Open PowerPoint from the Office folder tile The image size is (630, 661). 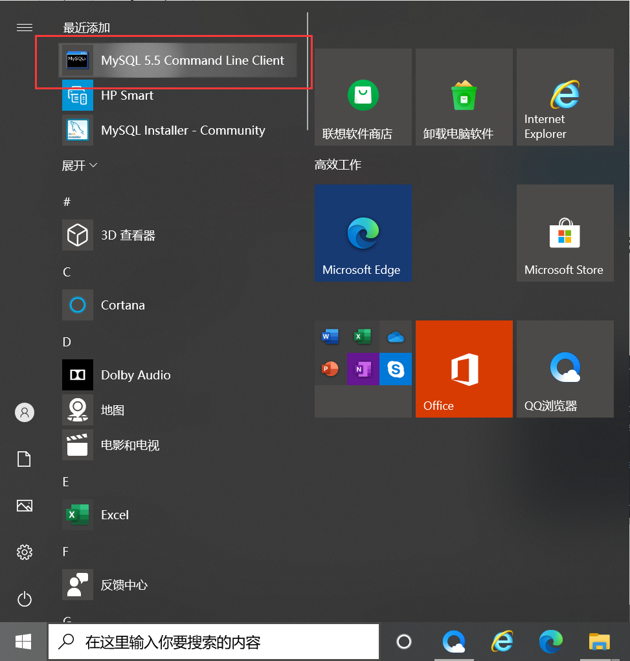click(330, 369)
